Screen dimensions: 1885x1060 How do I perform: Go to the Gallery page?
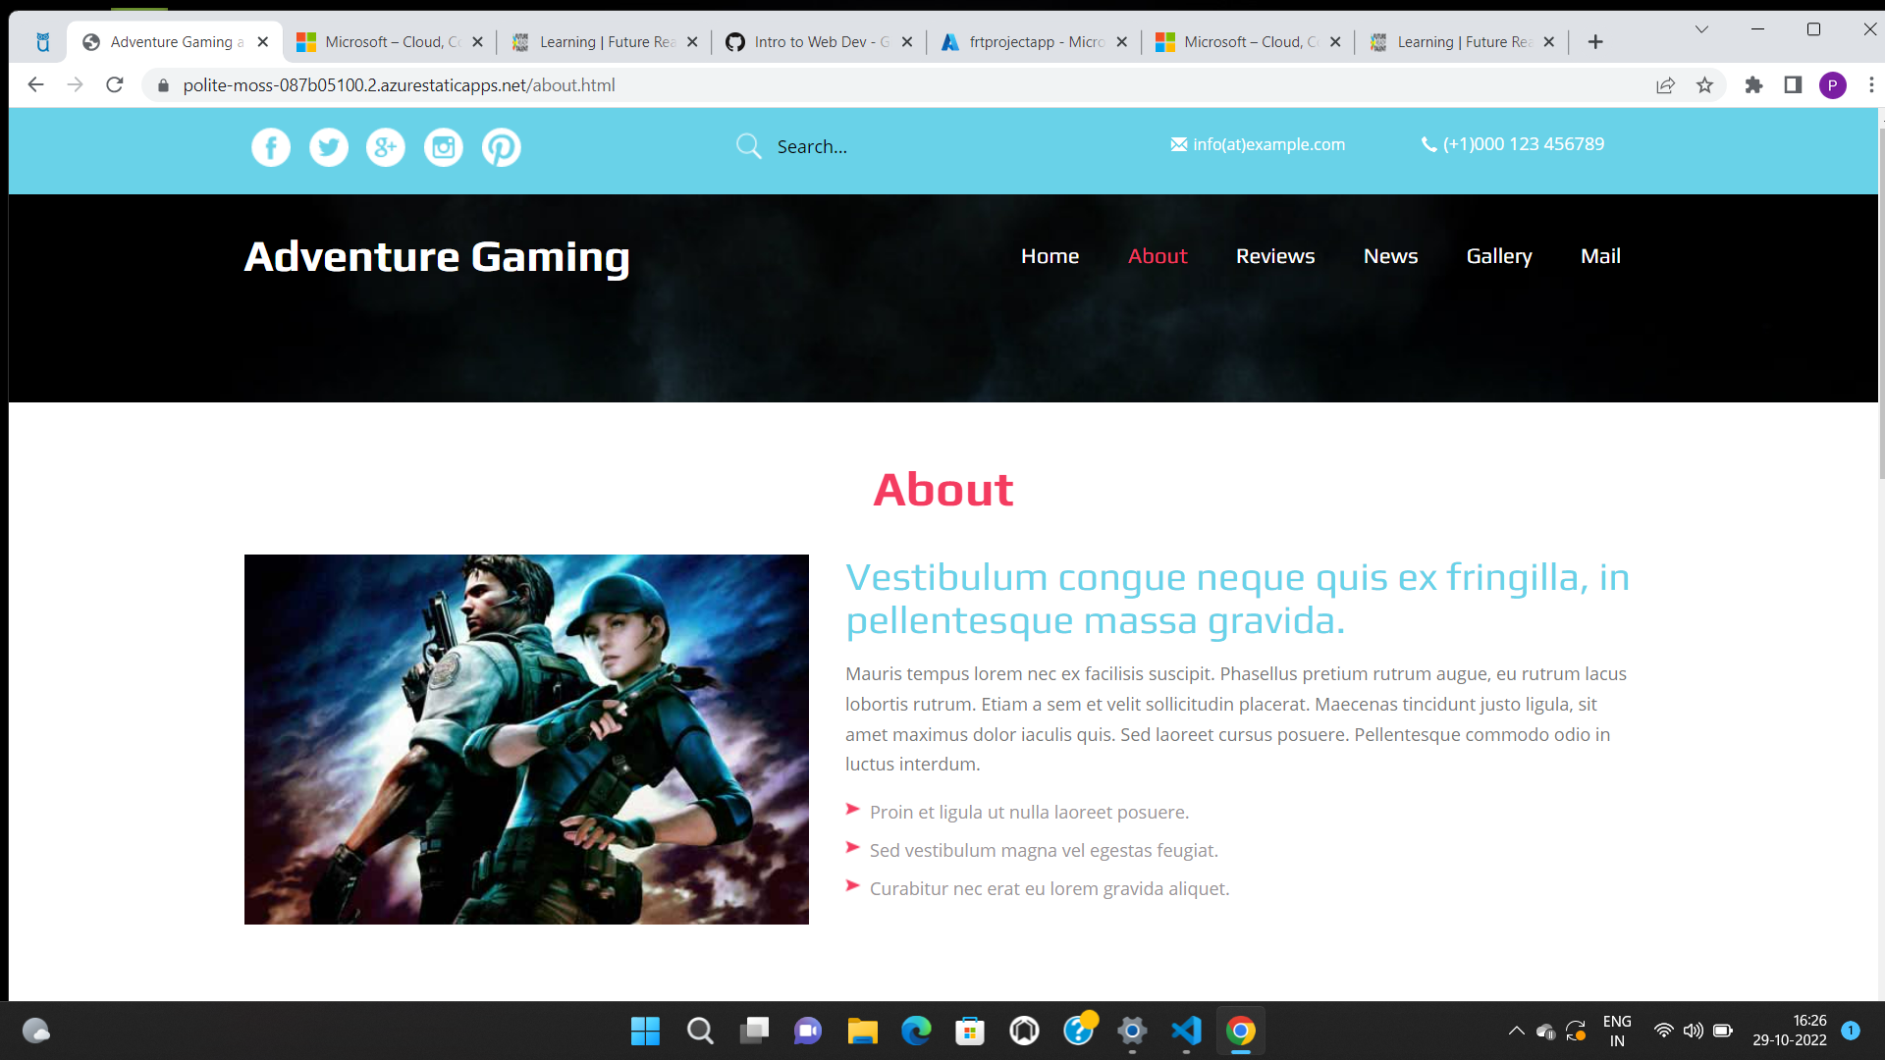1498,256
